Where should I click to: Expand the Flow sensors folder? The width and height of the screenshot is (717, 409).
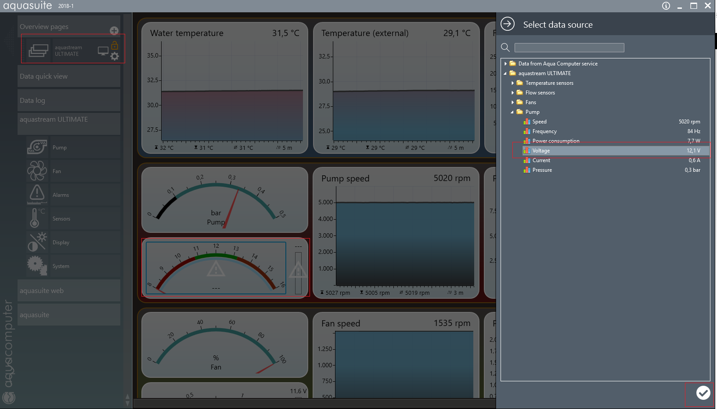pyautogui.click(x=512, y=93)
